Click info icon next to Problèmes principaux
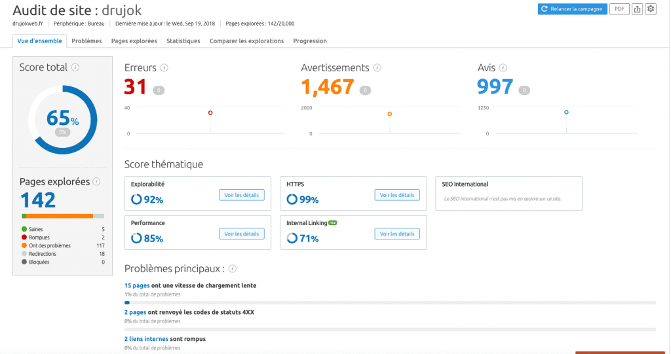 [x=233, y=268]
